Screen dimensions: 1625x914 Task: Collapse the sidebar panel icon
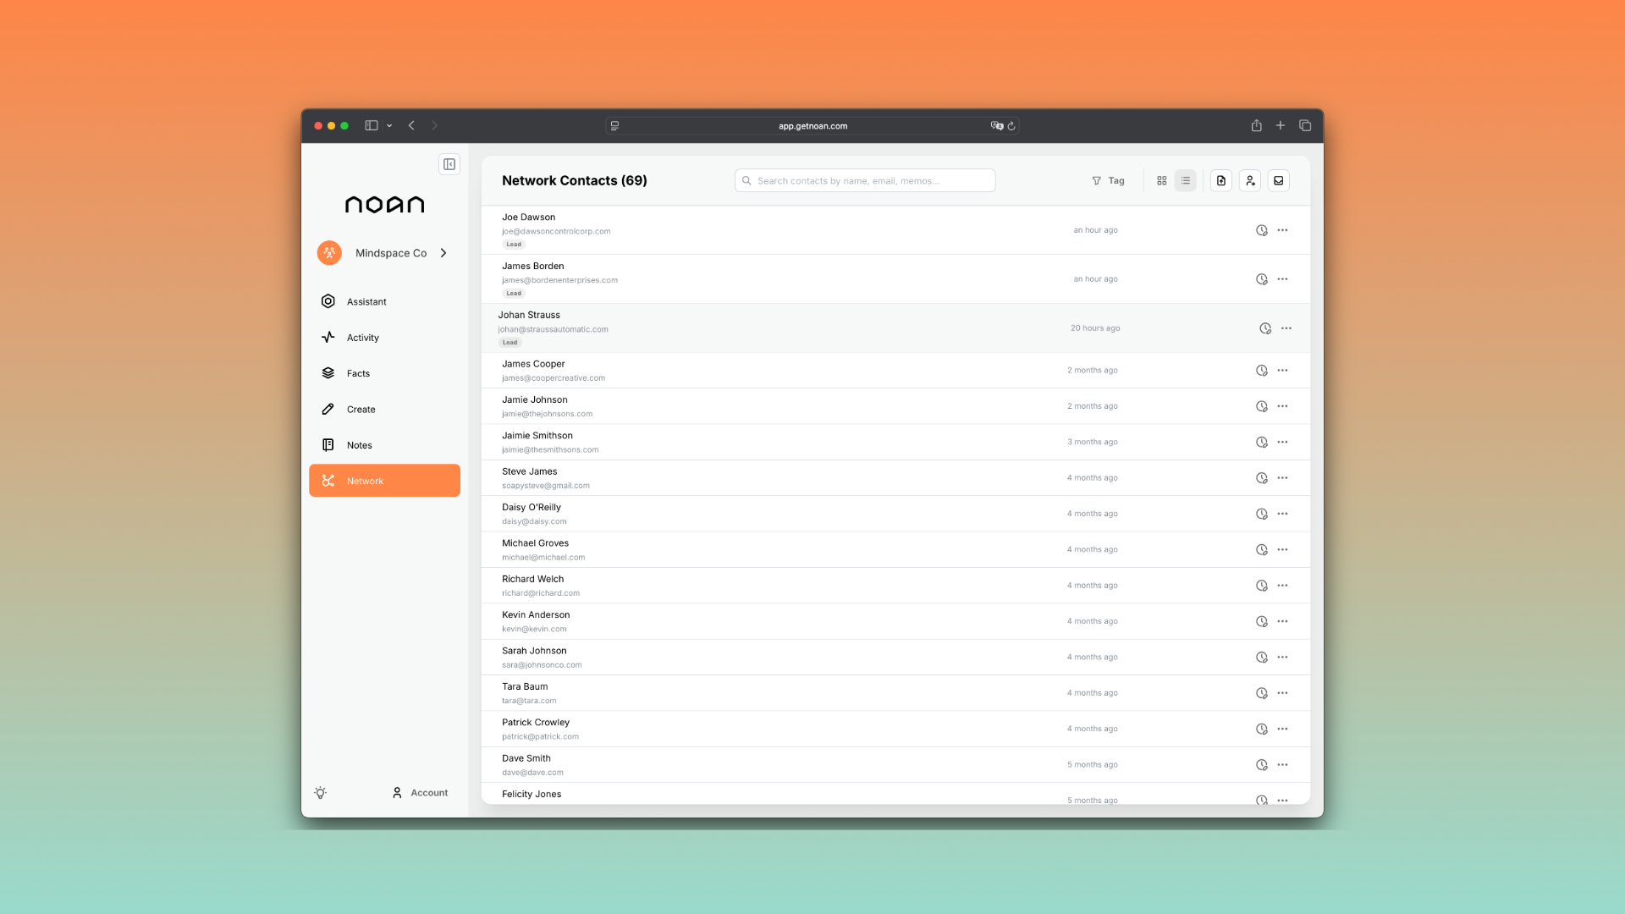click(449, 164)
